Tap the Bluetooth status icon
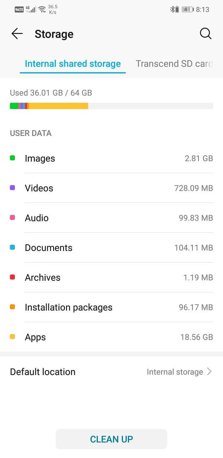 coord(172,10)
